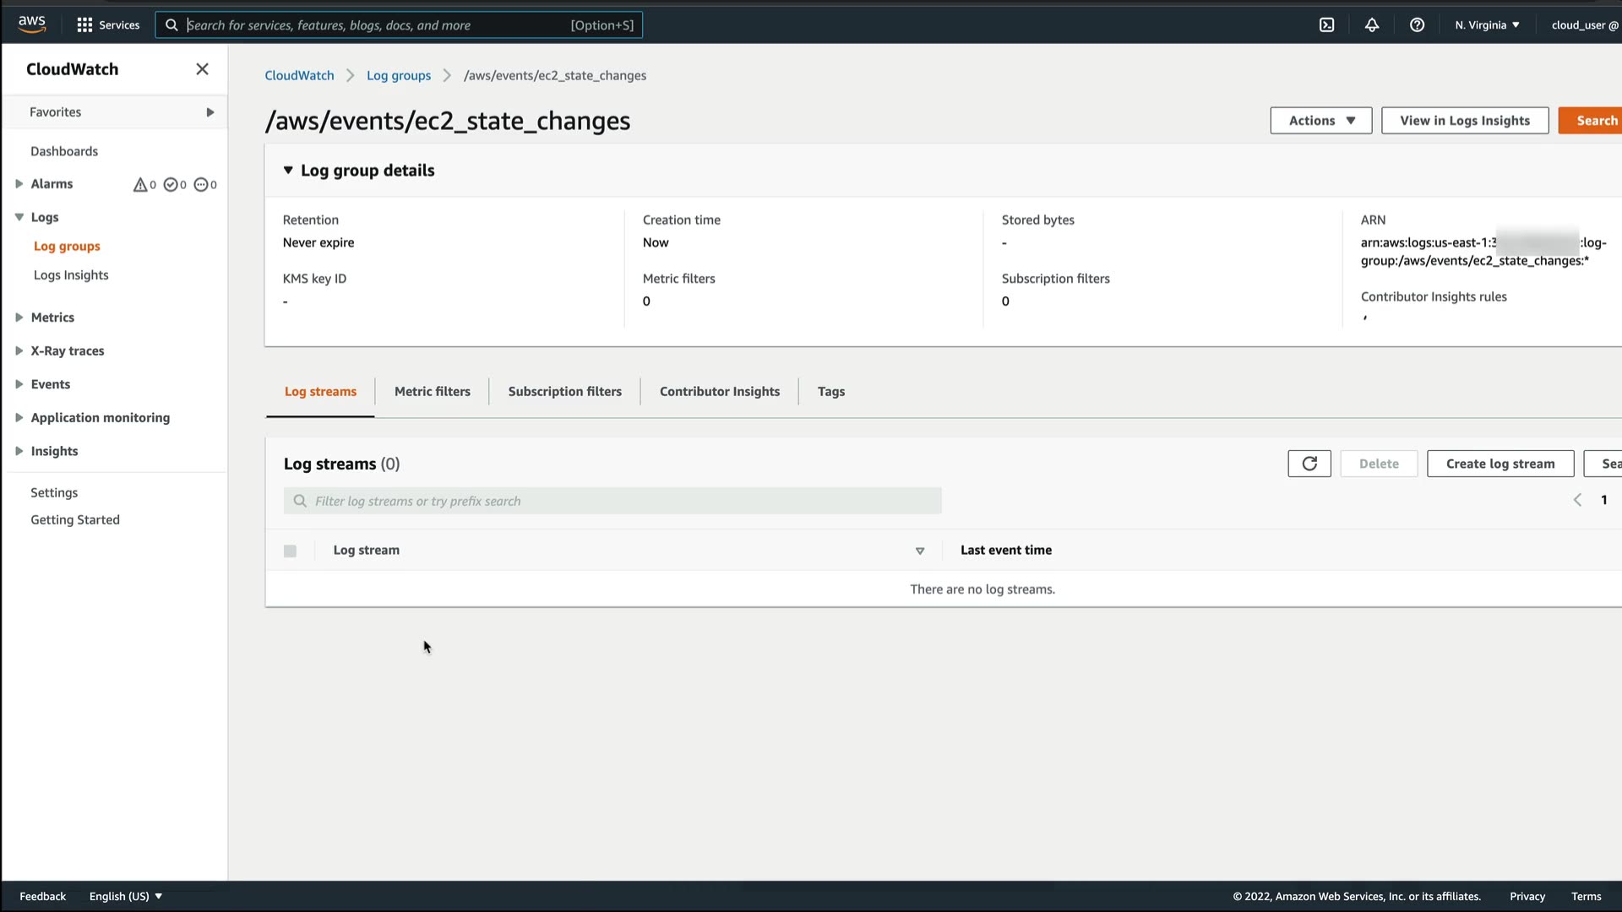Click the Create log stream button
This screenshot has height=912, width=1622.
[x=1500, y=464]
